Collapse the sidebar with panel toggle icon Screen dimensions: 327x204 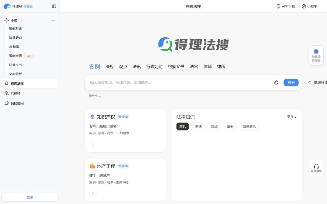tap(54, 6)
